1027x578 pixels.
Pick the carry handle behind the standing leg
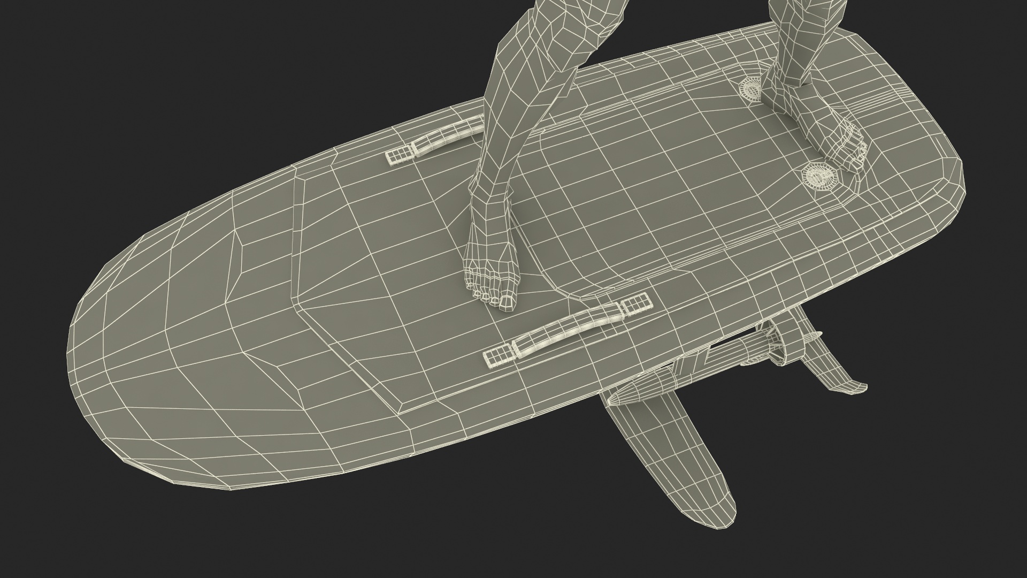(436, 140)
